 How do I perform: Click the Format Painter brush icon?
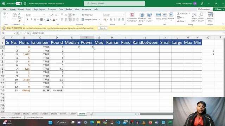click(x=19, y=21)
